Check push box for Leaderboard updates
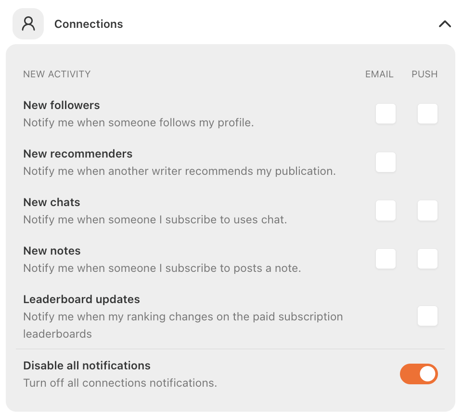This screenshot has width=463, height=416. point(427,316)
